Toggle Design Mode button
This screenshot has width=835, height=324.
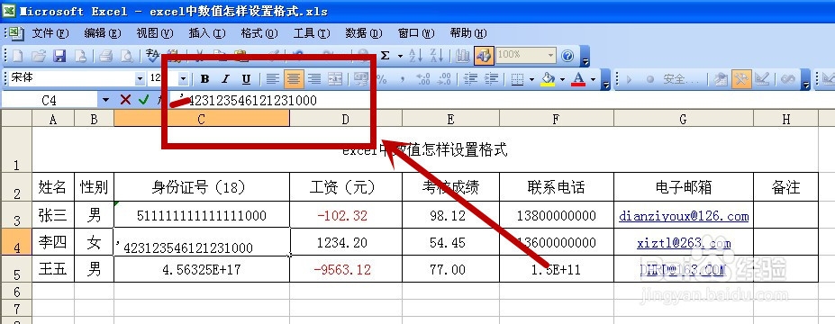click(762, 79)
